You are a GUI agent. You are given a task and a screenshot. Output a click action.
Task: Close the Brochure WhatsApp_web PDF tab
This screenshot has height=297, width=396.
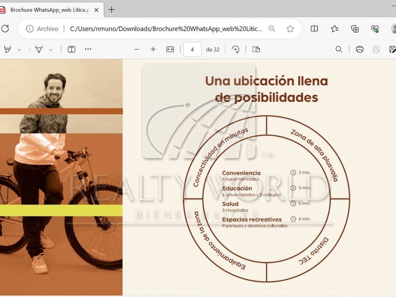pos(97,9)
